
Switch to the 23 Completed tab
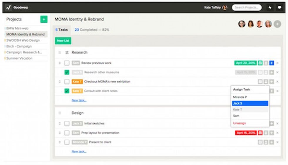[x=92, y=30]
